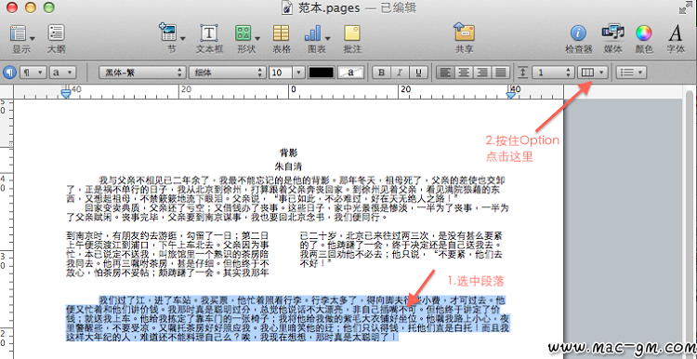Toggle bold formatting
This screenshot has height=359, width=697.
tap(380, 73)
